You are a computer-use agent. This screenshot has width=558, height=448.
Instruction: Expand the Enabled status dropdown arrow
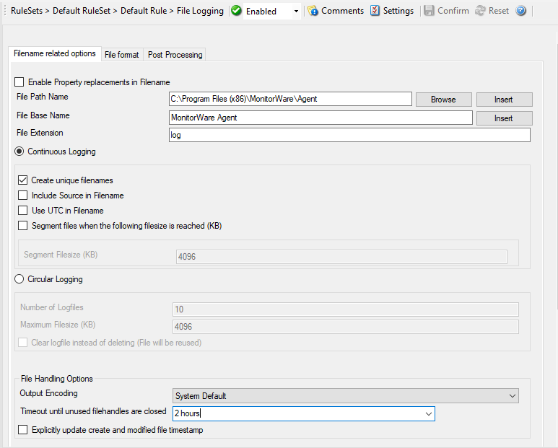296,12
